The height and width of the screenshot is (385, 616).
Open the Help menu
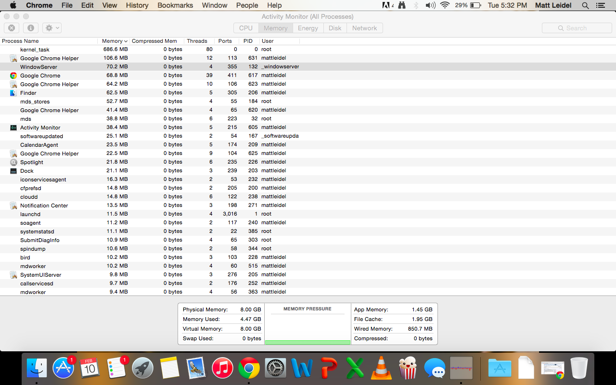[274, 5]
